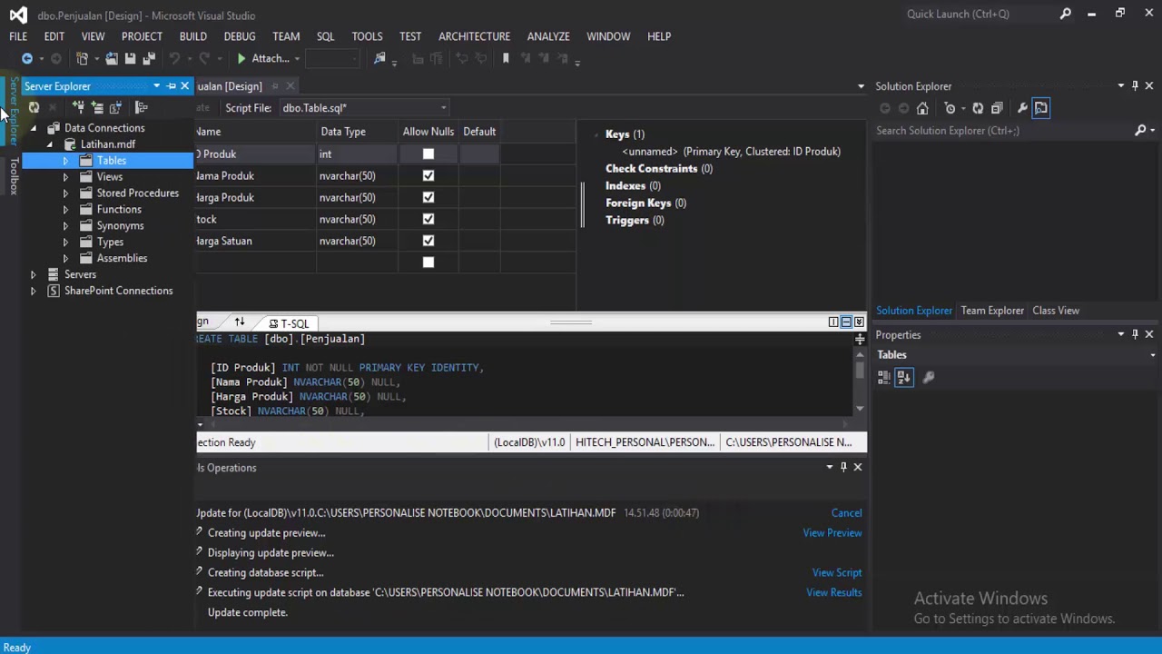This screenshot has width=1162, height=654.
Task: Collapse the Latihan.mdf database node
Action: click(x=50, y=144)
